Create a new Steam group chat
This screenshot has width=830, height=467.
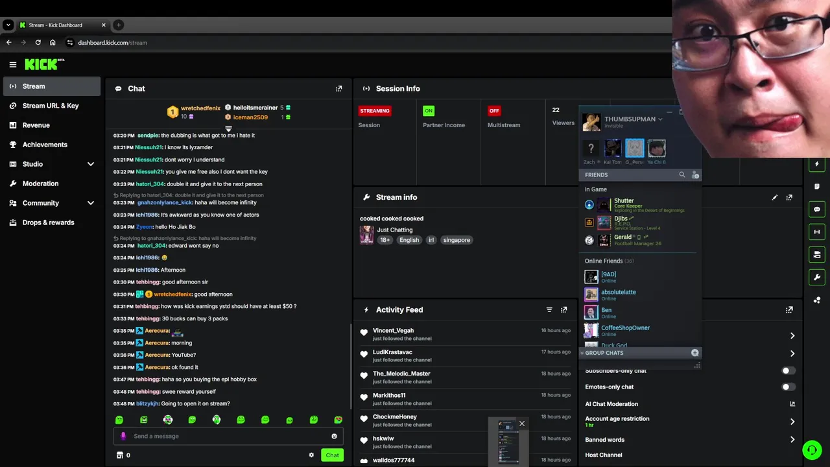pos(694,353)
